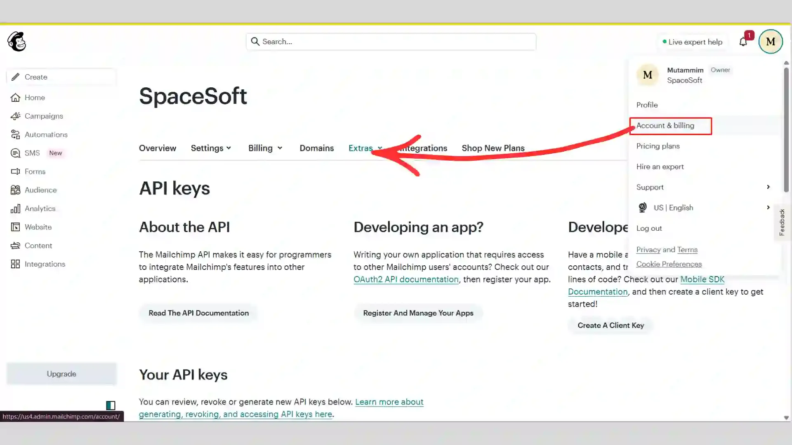This screenshot has height=445, width=792.
Task: Open Live expert help
Action: [x=692, y=42]
